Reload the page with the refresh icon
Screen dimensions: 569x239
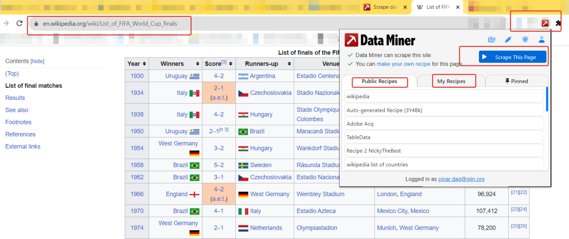20,23
